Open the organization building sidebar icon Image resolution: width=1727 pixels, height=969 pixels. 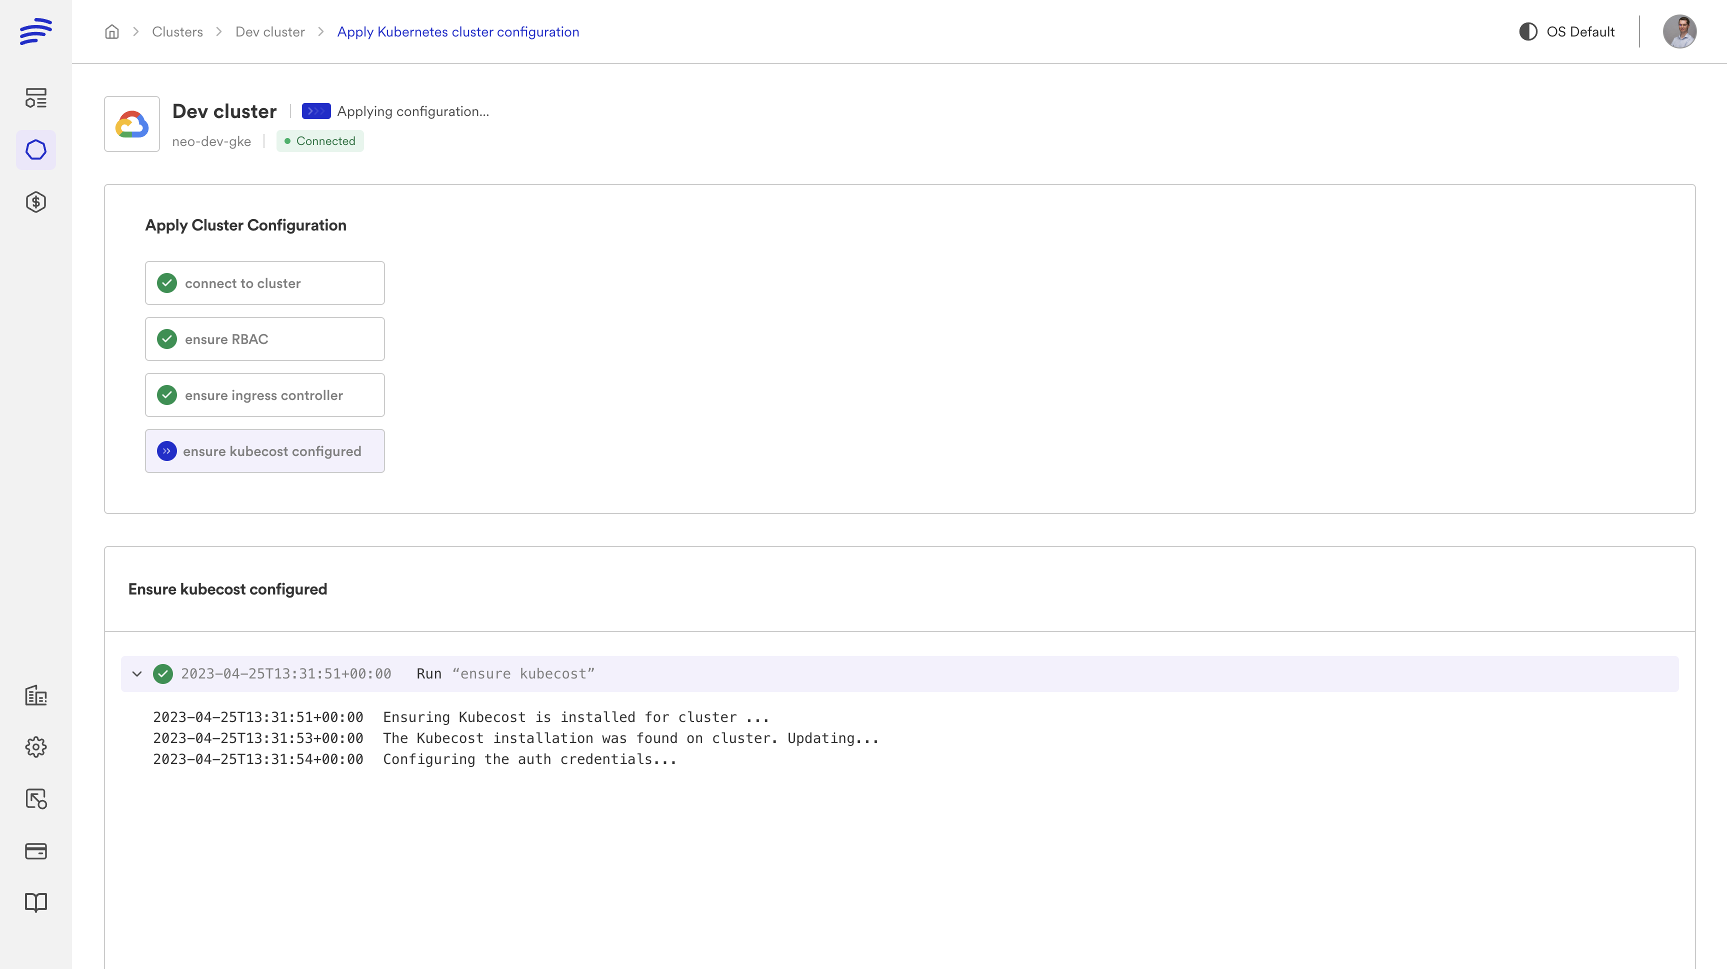(35, 695)
